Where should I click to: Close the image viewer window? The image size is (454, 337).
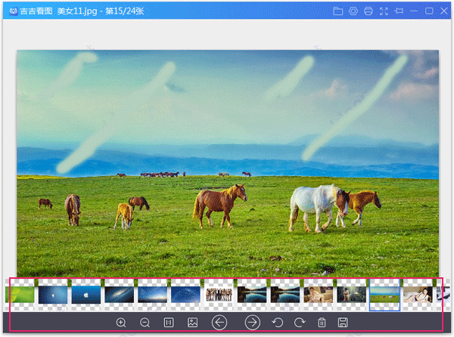click(x=444, y=11)
